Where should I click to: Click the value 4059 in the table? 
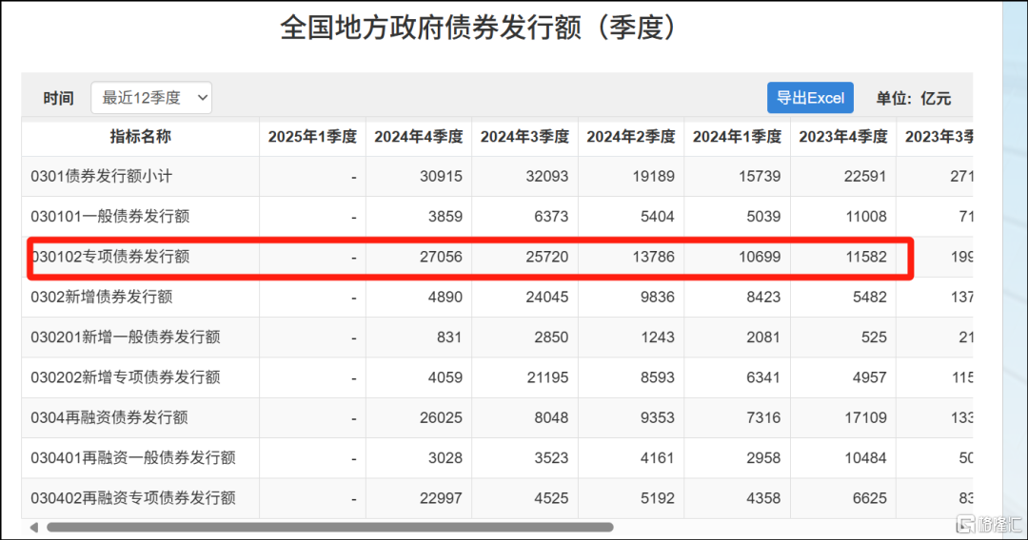(445, 377)
